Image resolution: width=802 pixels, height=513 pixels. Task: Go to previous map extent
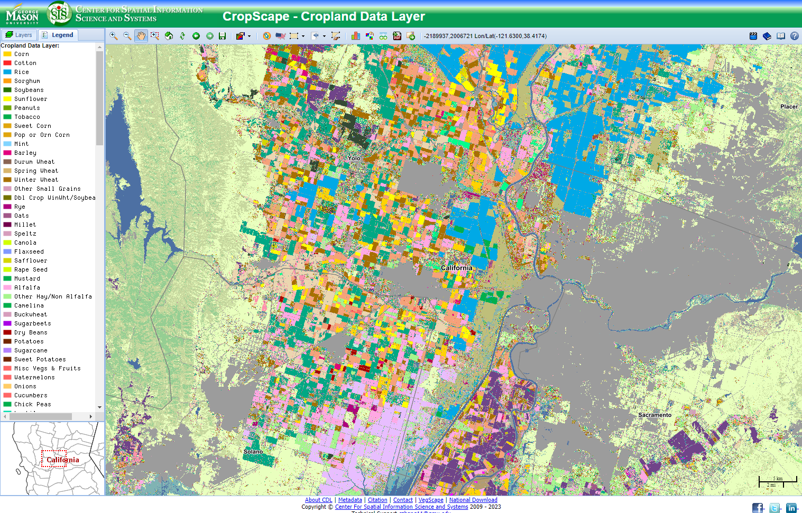(196, 36)
